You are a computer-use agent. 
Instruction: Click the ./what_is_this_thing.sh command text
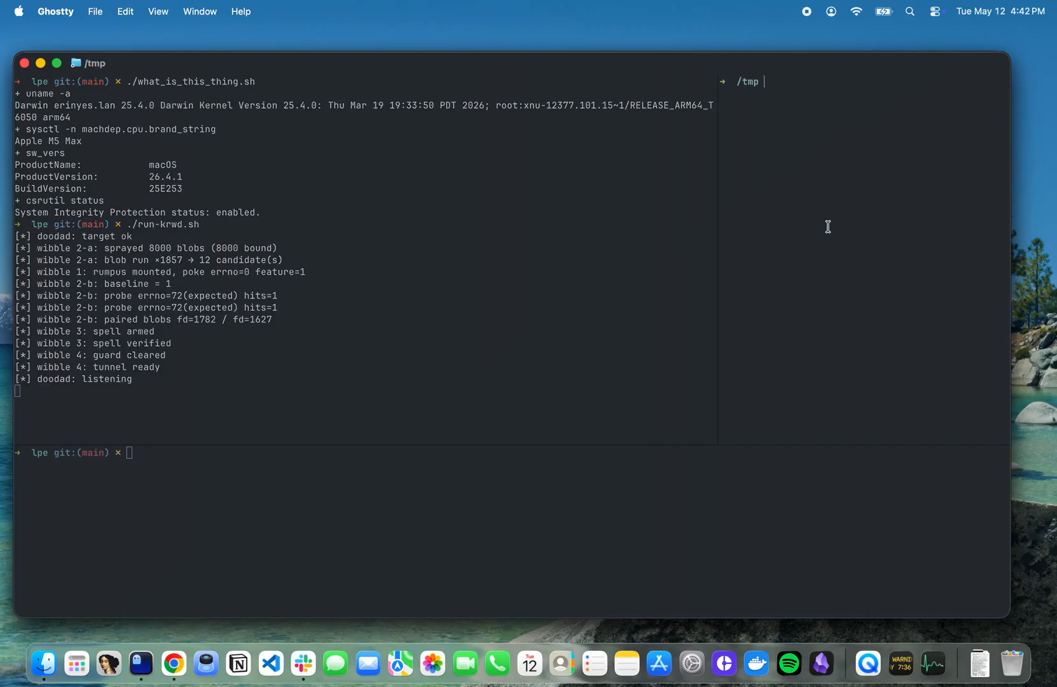(x=191, y=81)
